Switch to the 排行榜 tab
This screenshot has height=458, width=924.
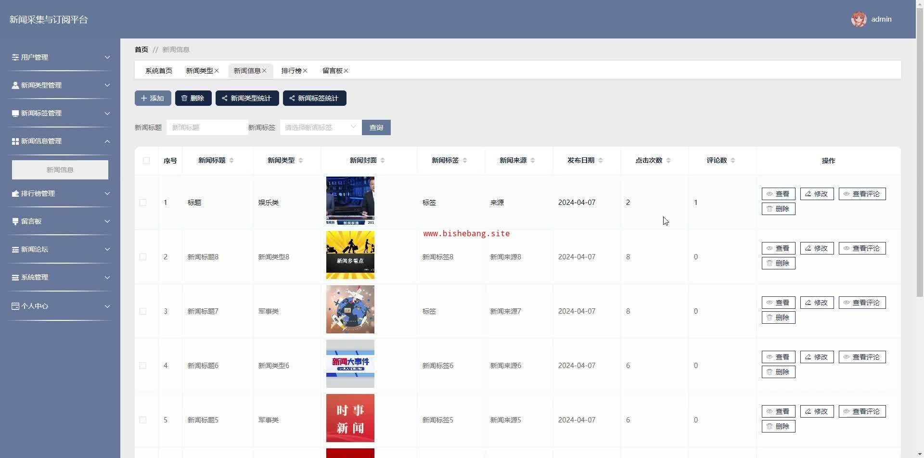click(292, 71)
